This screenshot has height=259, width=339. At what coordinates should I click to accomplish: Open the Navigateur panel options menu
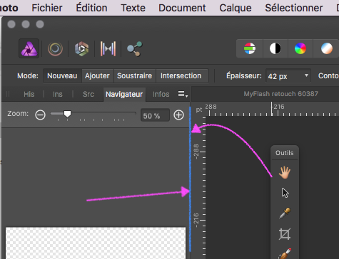click(183, 94)
